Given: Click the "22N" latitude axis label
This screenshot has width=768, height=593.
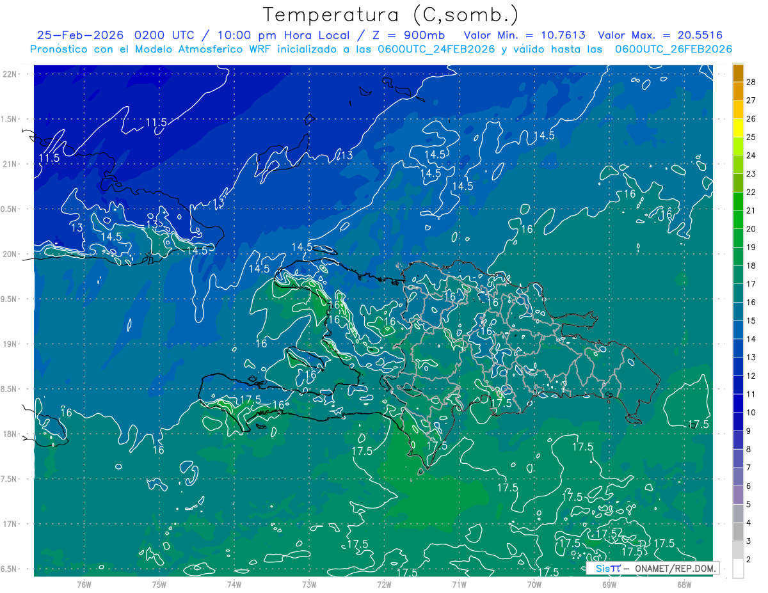Looking at the screenshot, I should (10, 74).
